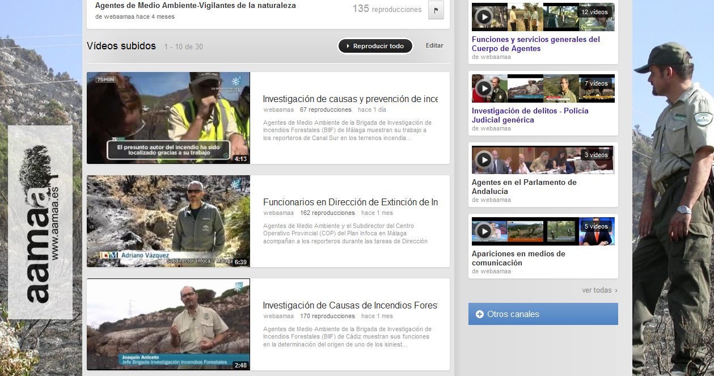Click the Editar link
The image size is (714, 376).
[434, 45]
